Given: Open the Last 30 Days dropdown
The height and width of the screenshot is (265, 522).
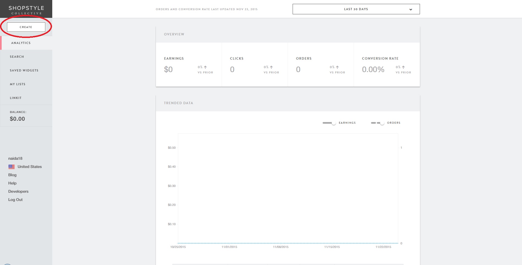Looking at the screenshot, I should point(356,9).
